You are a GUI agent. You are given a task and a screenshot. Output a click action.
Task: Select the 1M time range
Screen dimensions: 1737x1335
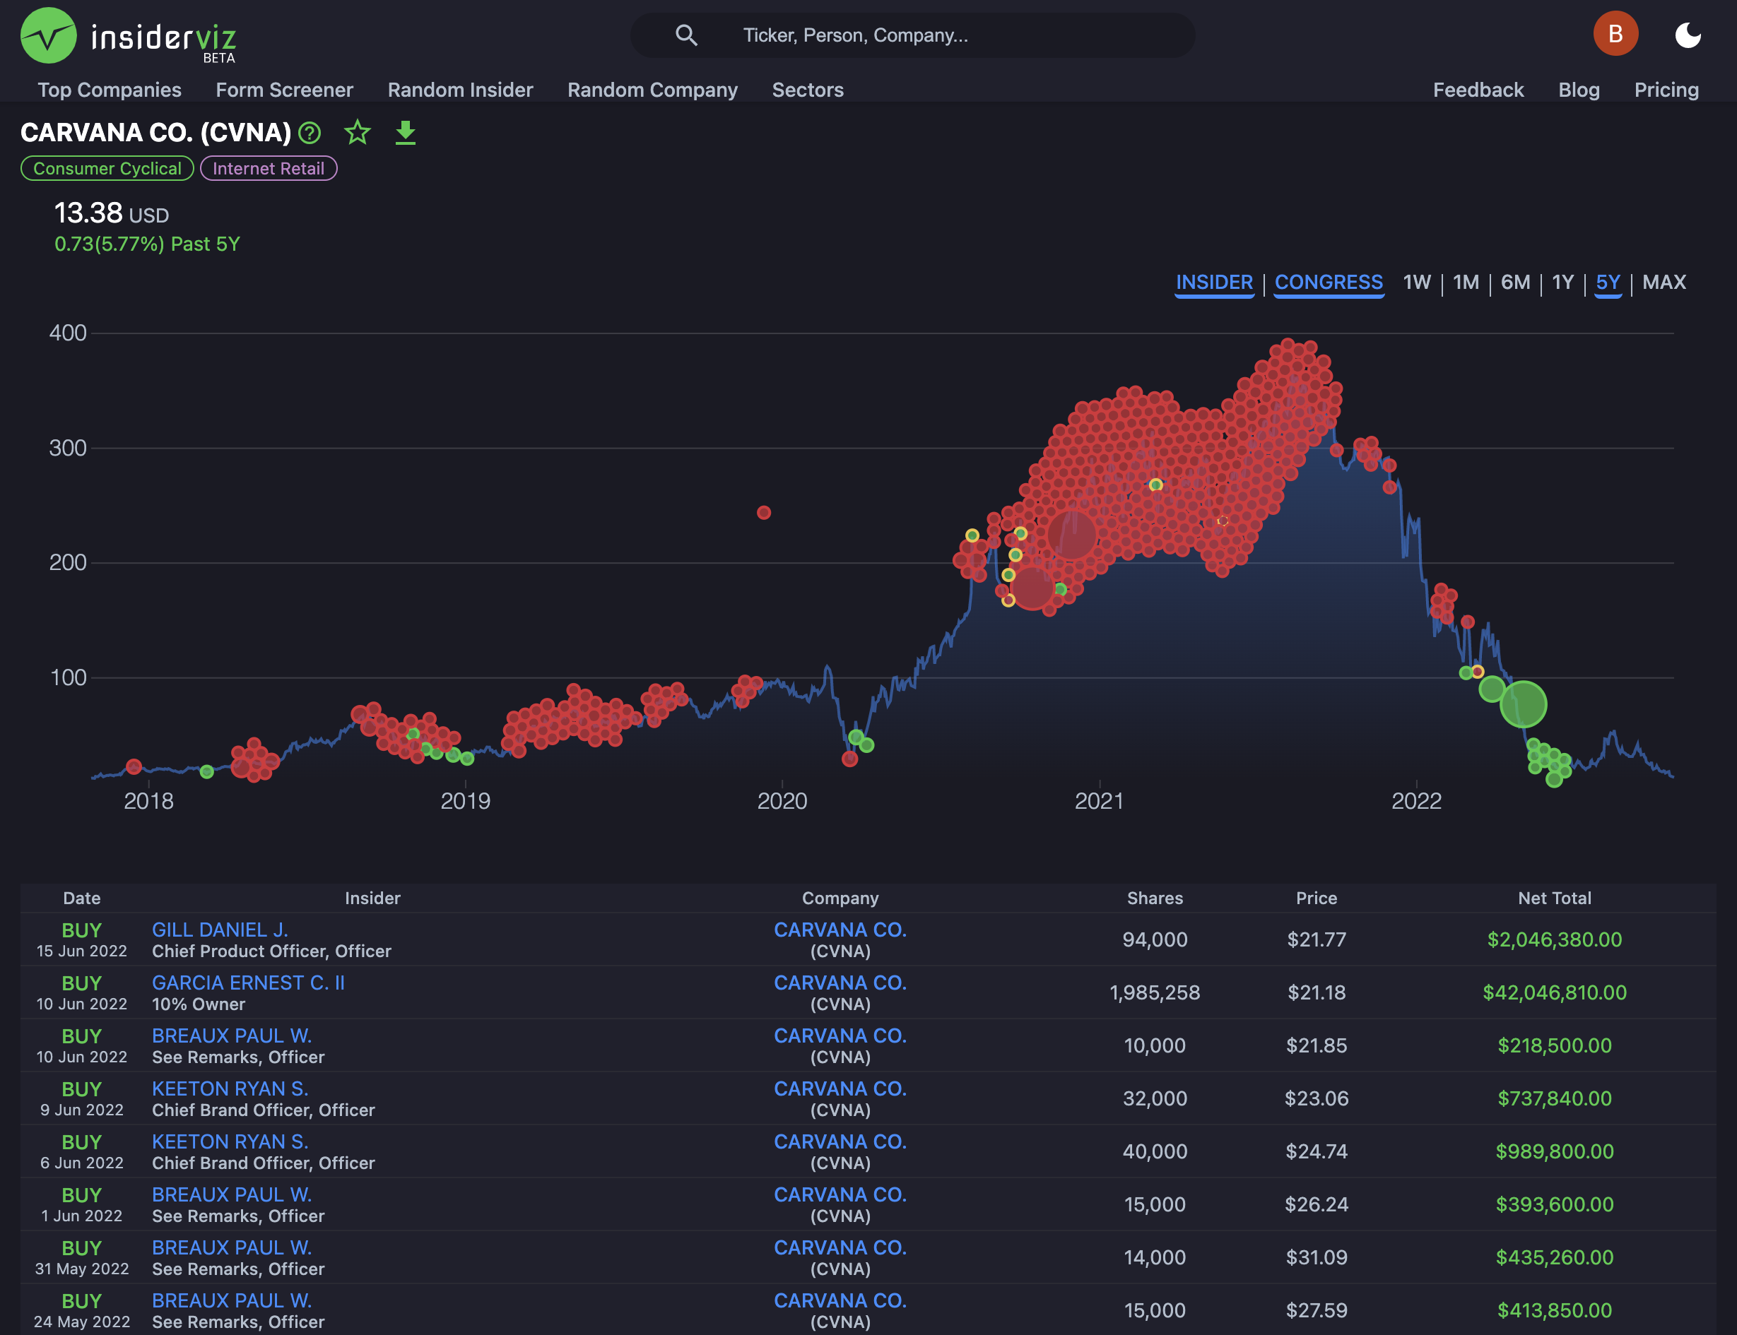point(1465,282)
